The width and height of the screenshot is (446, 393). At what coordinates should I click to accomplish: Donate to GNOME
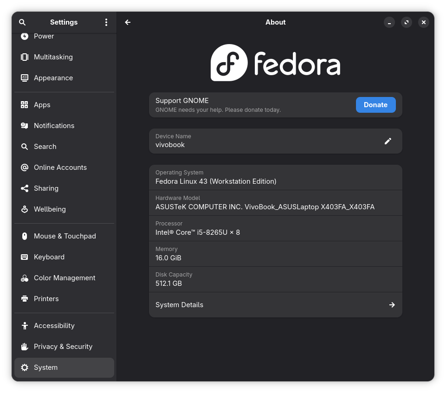click(376, 105)
